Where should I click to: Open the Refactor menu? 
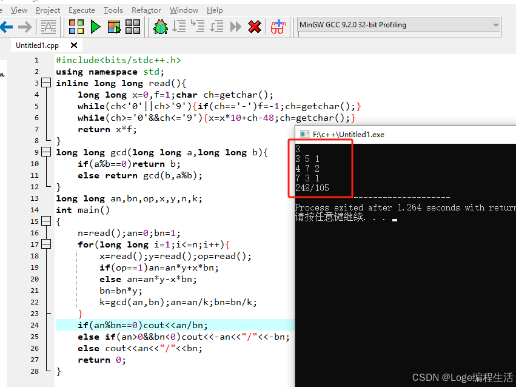(146, 10)
